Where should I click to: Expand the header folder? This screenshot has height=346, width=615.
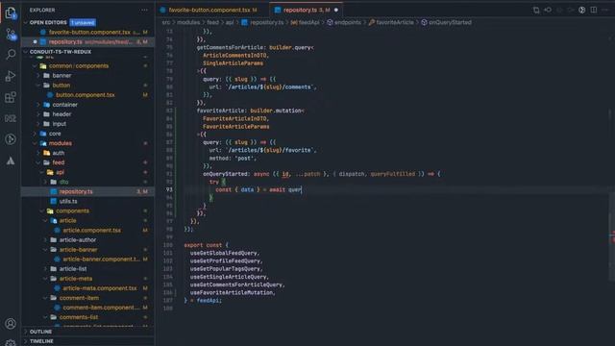(x=61, y=114)
